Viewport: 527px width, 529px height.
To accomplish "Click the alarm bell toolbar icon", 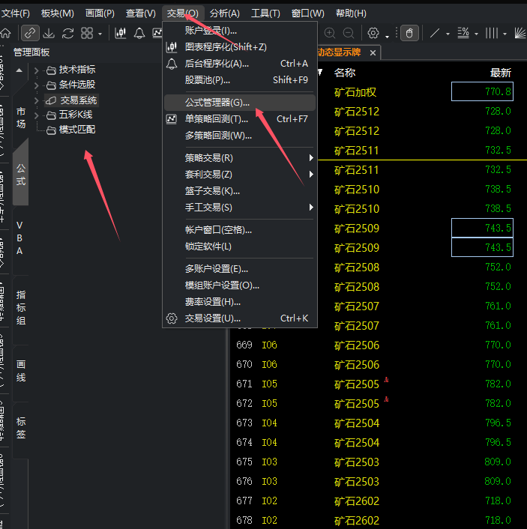I will coord(139,33).
